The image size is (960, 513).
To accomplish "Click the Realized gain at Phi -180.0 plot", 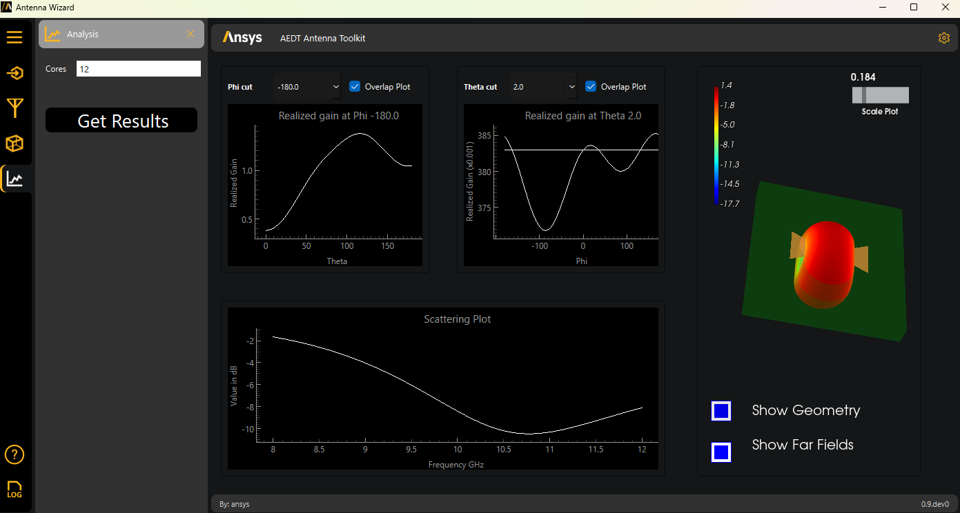I will tap(325, 185).
